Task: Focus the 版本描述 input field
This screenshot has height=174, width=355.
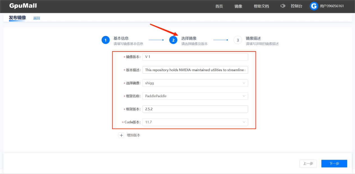Action: tap(195, 70)
